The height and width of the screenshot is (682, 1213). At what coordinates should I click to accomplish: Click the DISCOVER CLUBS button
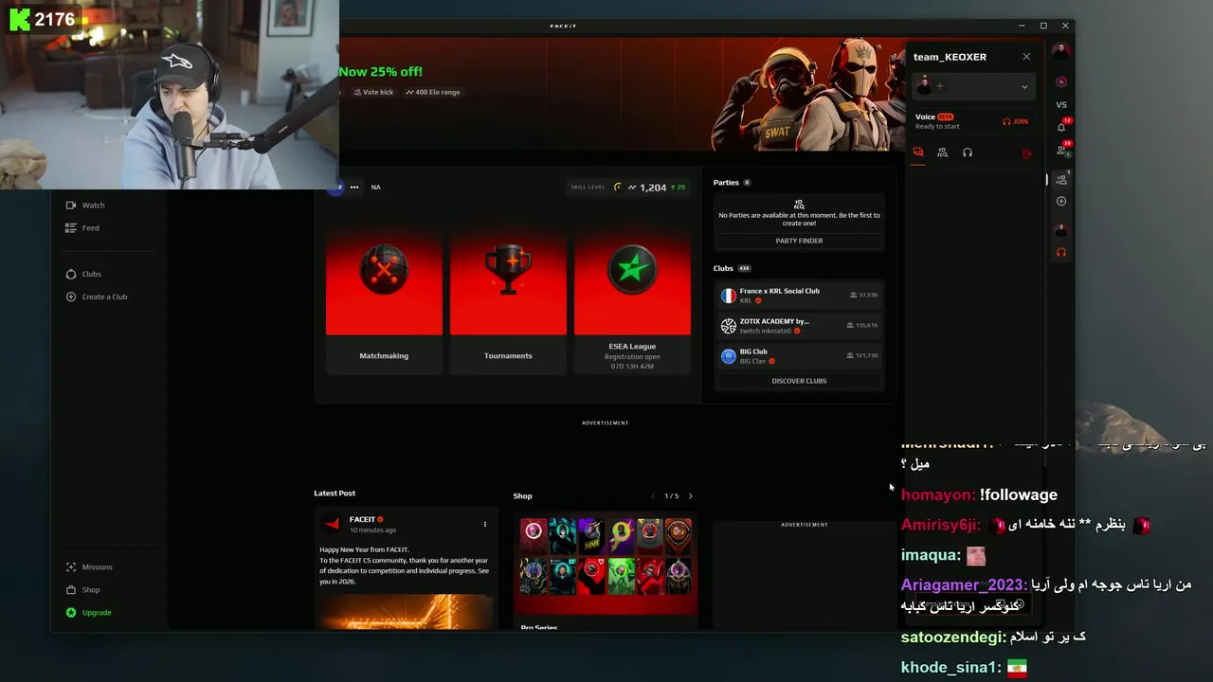(x=799, y=381)
